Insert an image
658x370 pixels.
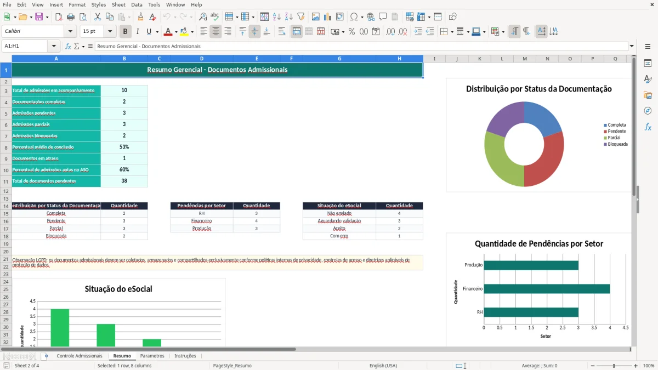(316, 17)
